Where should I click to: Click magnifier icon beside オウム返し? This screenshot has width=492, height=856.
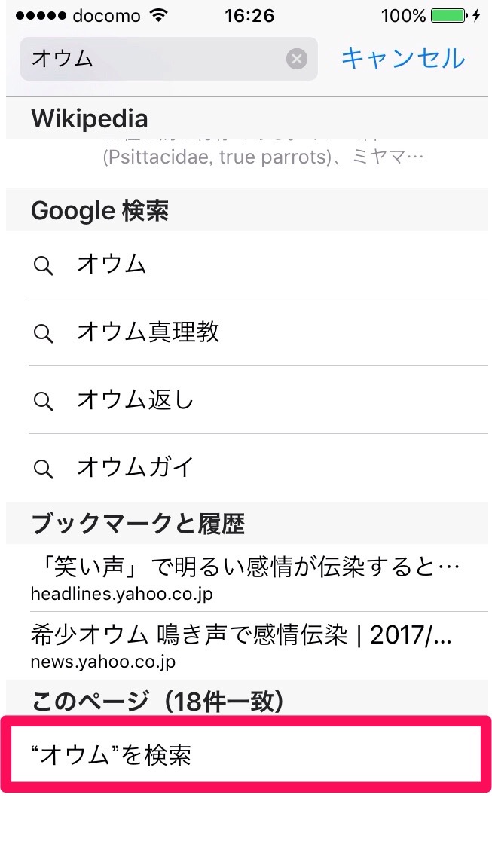click(x=44, y=400)
